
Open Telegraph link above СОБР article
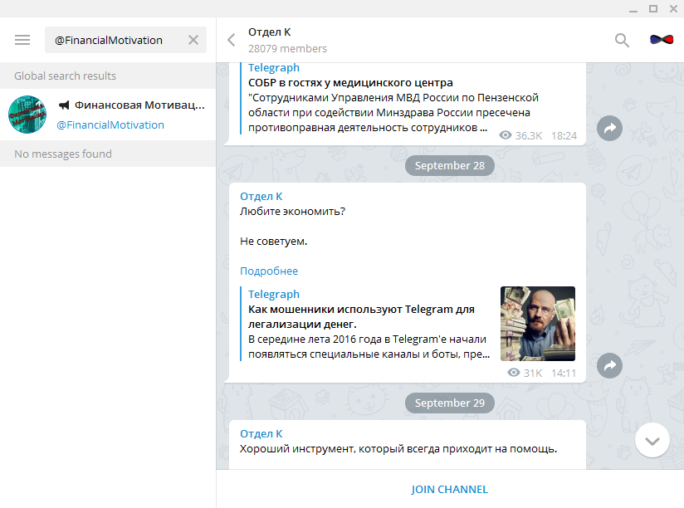coord(274,68)
